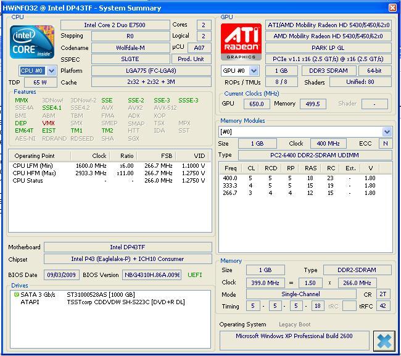Click the Stepping R0 field

(130, 36)
